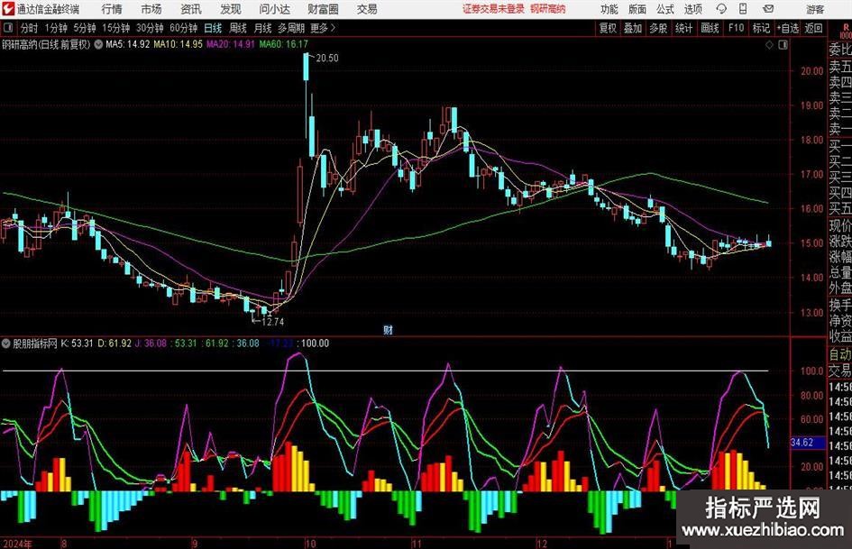The image size is (852, 549).
Task: Open the F10 company info button
Action: [736, 28]
